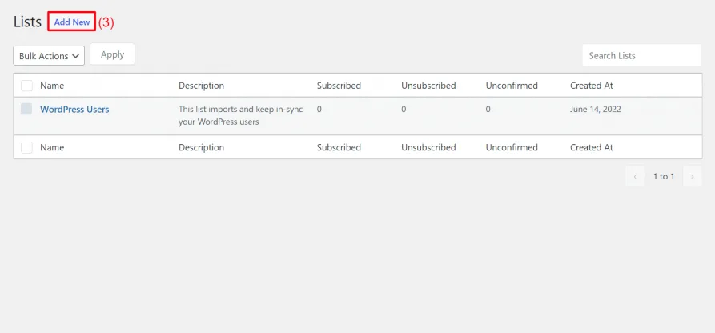Click Created At label in table footer
The height and width of the screenshot is (333, 715).
[592, 147]
